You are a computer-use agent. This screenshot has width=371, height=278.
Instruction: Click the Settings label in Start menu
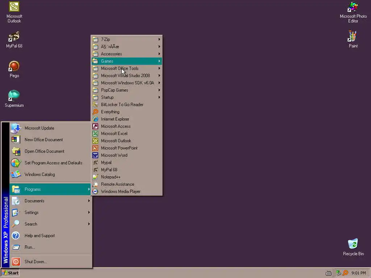coord(32,212)
